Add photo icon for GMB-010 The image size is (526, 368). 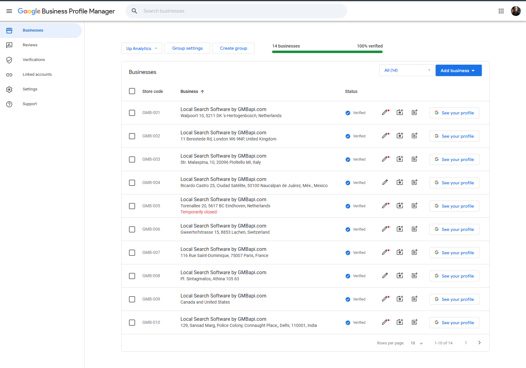(400, 322)
